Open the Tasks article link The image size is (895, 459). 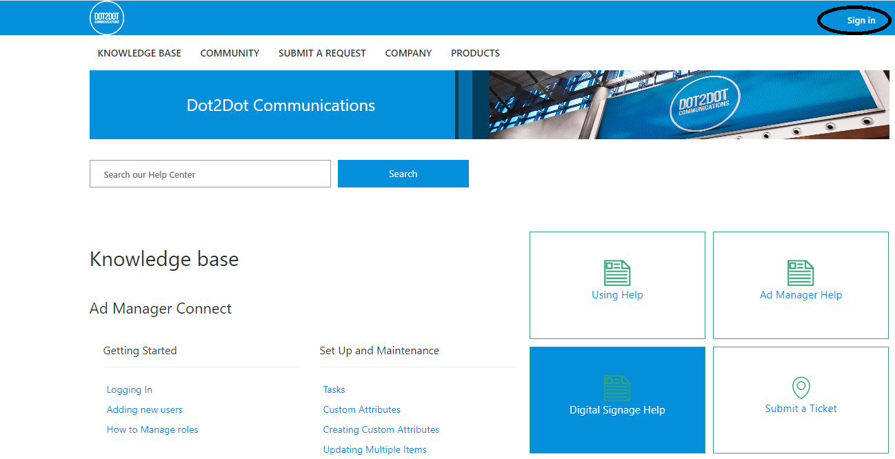click(334, 389)
